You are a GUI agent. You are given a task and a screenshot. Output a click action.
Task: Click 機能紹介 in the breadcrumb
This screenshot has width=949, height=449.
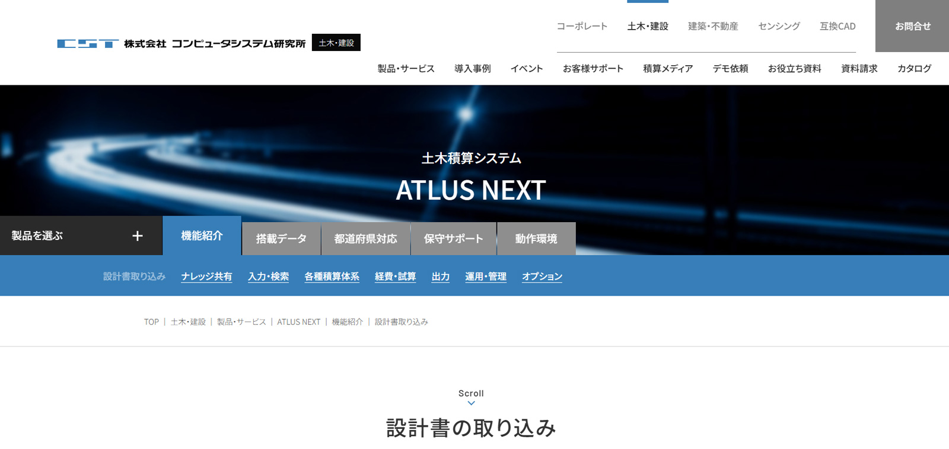(x=347, y=322)
